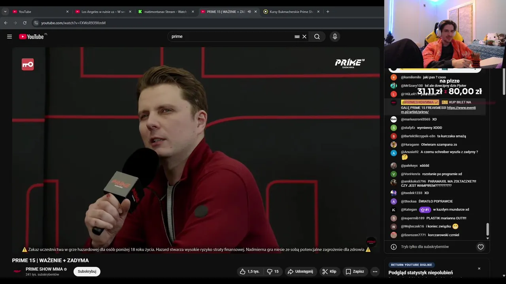The width and height of the screenshot is (506, 284).
Task: Open the on-screen keyboard in search box
Action: tap(297, 36)
